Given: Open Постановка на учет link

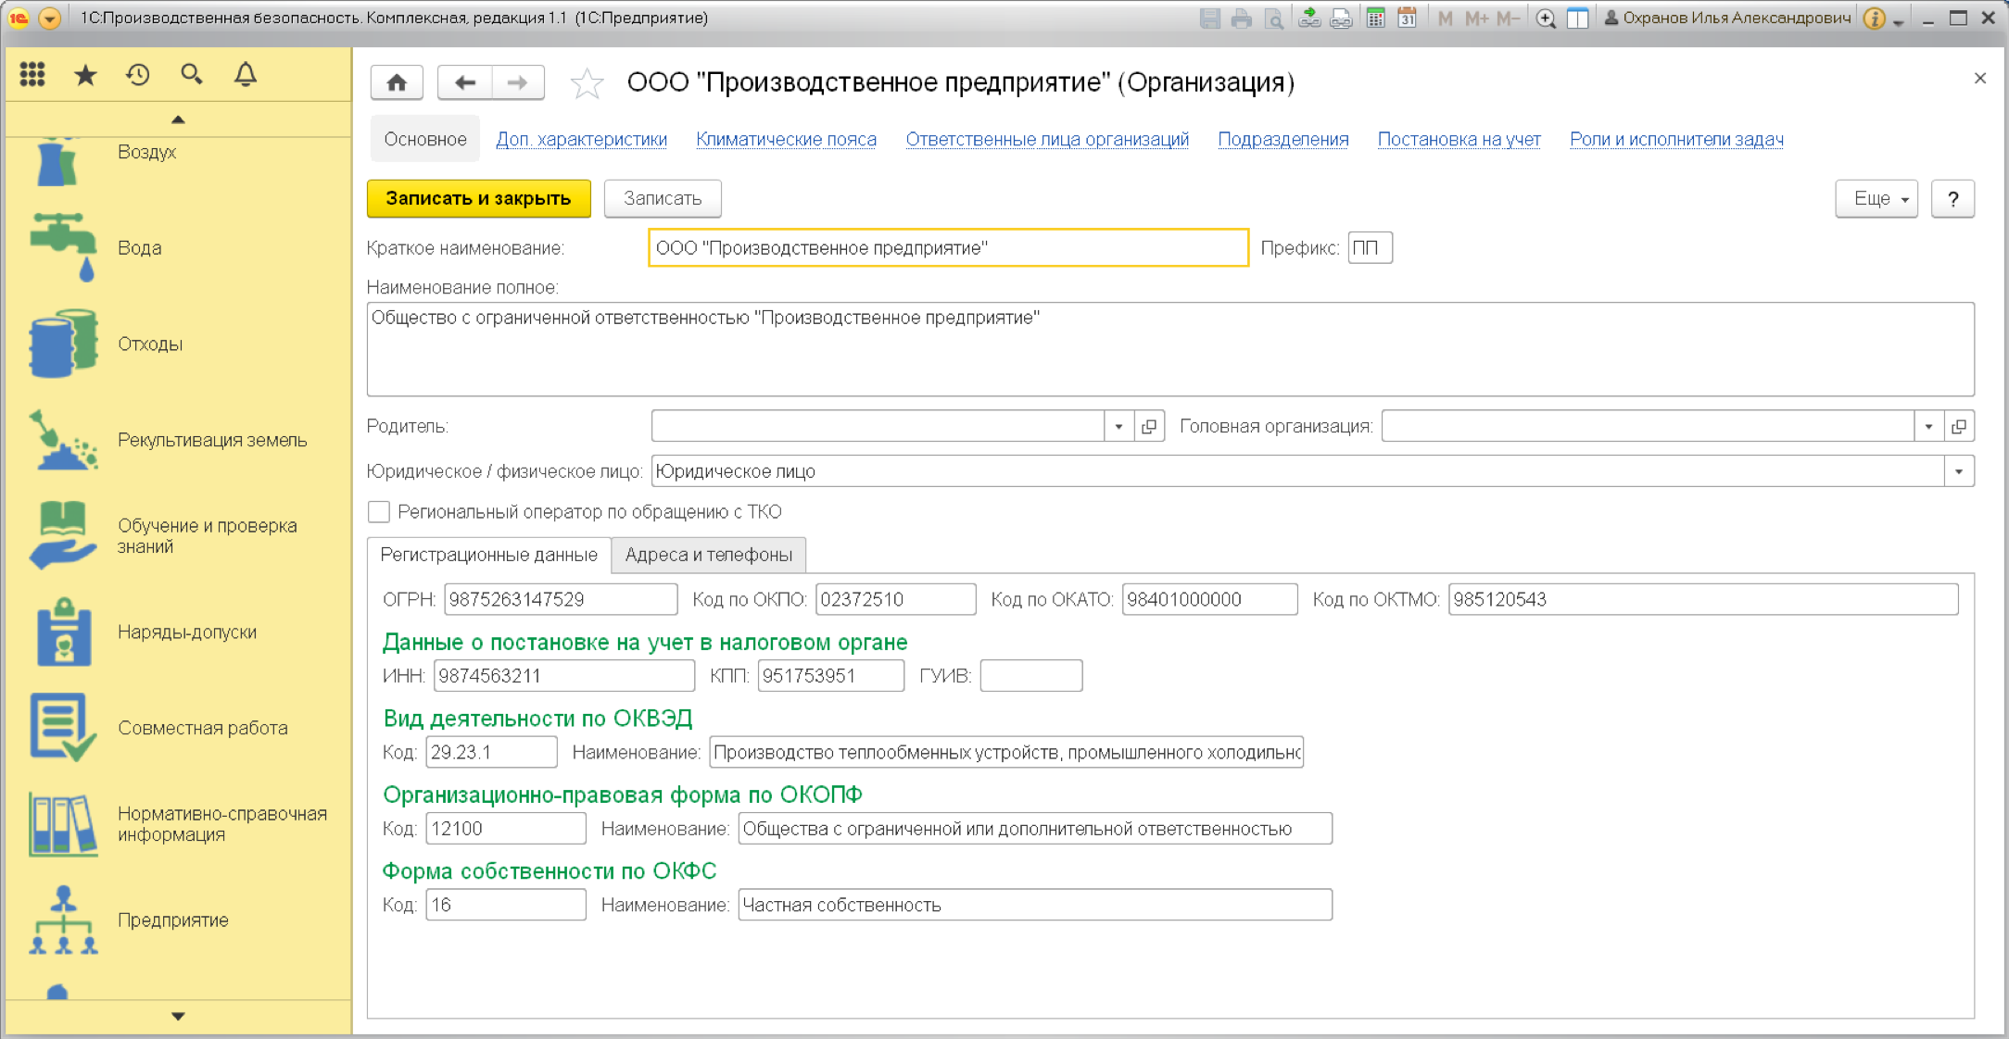Looking at the screenshot, I should click(x=1459, y=139).
